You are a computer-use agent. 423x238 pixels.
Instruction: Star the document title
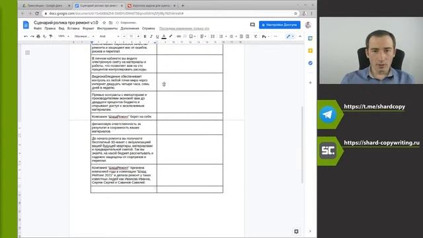click(x=104, y=22)
